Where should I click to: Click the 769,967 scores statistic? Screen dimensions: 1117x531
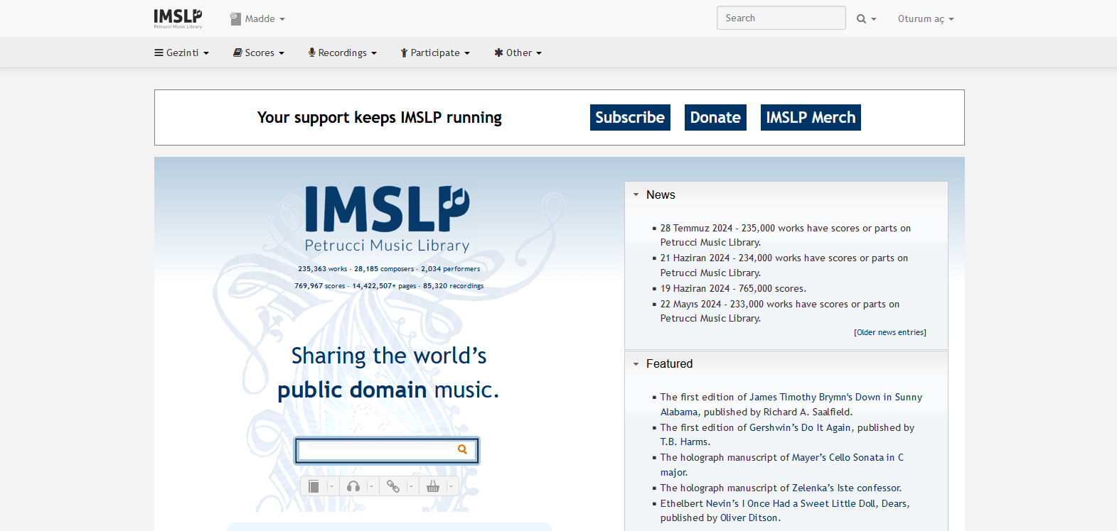click(319, 286)
